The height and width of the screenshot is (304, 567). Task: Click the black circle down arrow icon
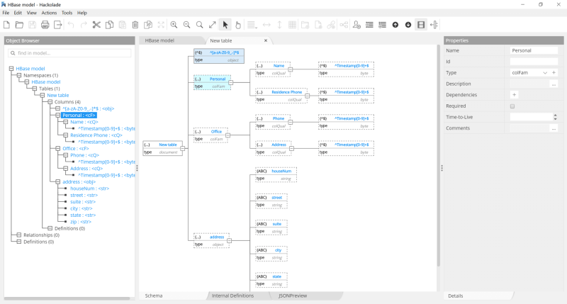pyautogui.click(x=408, y=25)
